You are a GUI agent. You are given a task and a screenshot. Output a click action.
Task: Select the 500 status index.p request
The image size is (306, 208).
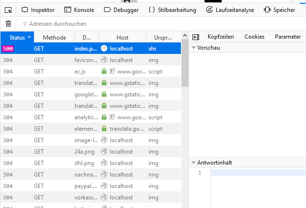click(86, 49)
